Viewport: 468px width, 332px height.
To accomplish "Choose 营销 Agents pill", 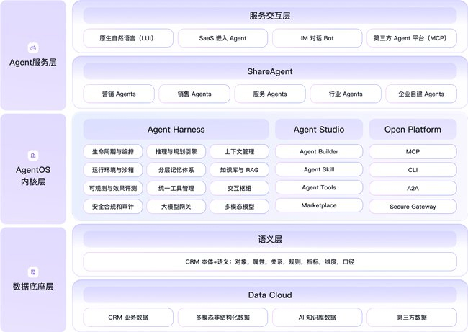I will point(119,94).
